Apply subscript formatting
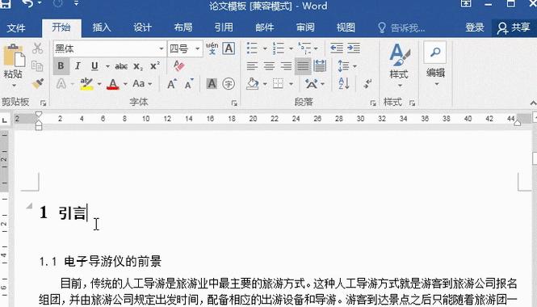The image size is (537, 307). [x=138, y=66]
